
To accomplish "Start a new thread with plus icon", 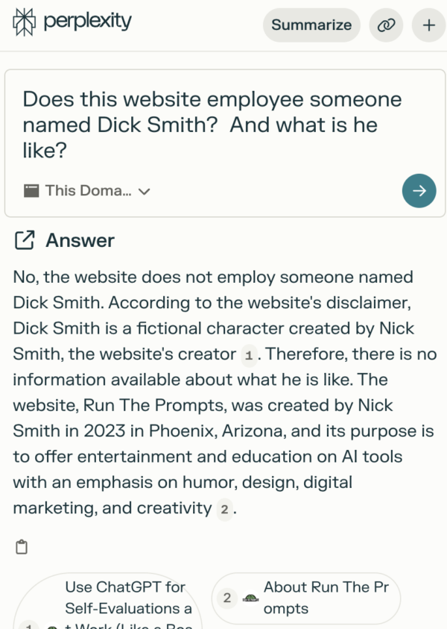I will pos(428,25).
